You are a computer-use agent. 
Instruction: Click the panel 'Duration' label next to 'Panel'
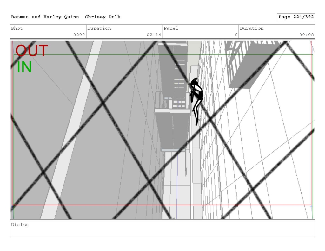point(252,28)
